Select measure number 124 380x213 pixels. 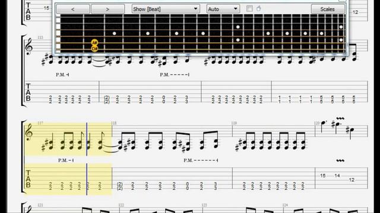tap(285, 205)
